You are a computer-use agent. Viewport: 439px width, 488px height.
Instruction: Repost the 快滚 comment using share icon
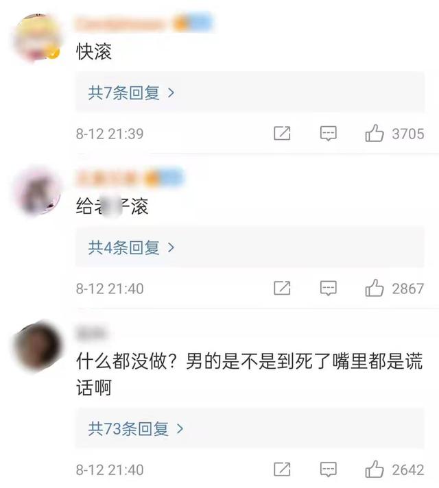coord(282,134)
